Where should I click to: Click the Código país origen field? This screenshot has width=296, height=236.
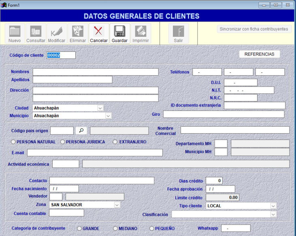62,130
